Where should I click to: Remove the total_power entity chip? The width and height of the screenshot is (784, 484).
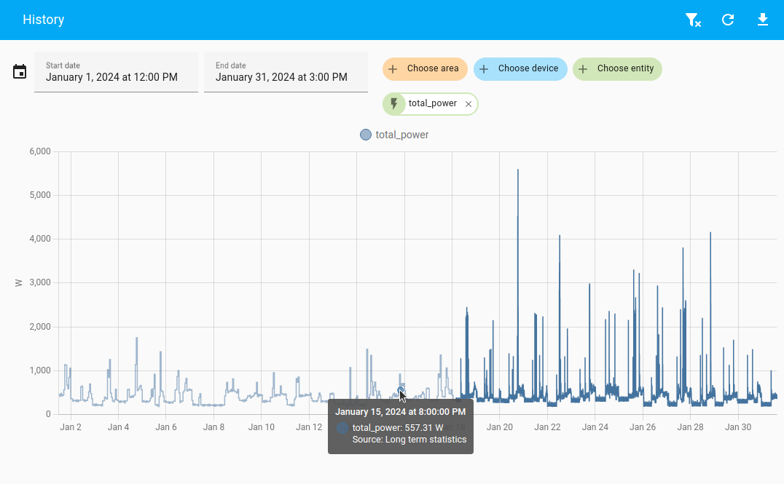click(469, 104)
